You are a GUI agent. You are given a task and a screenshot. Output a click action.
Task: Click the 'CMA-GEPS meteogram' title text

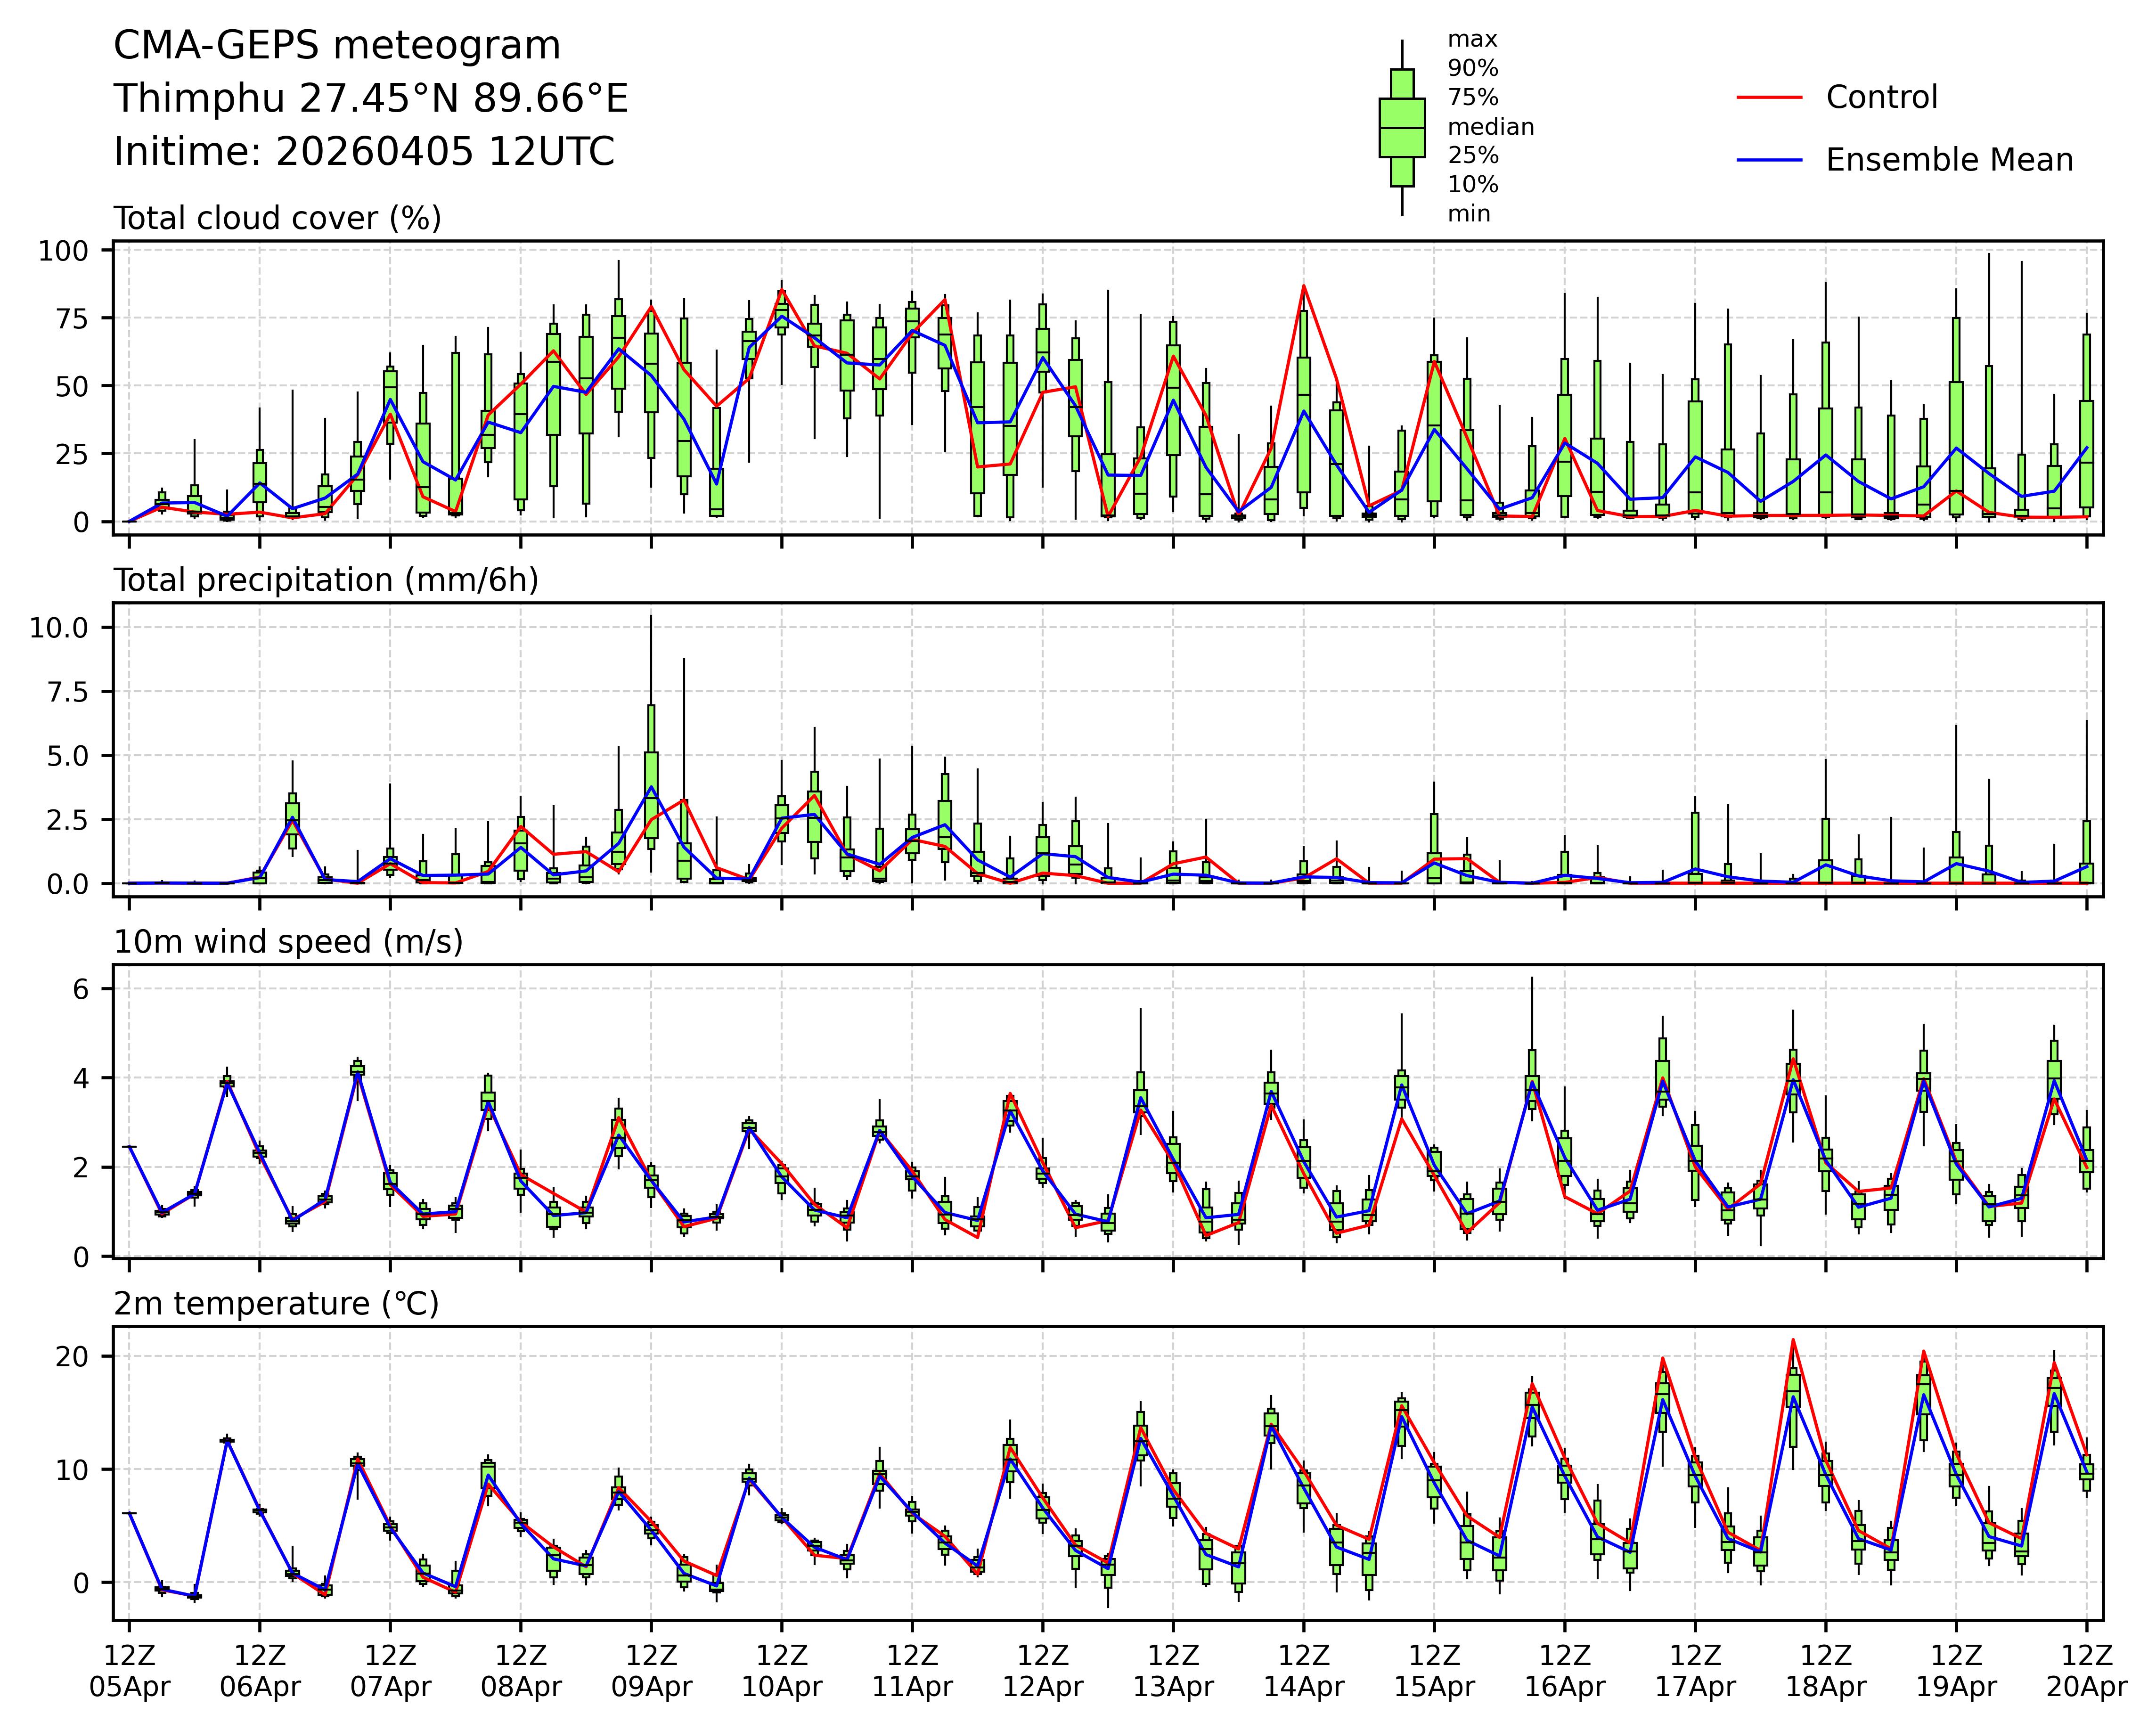[337, 46]
